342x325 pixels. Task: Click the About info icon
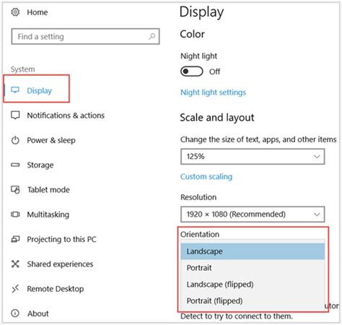(15, 313)
